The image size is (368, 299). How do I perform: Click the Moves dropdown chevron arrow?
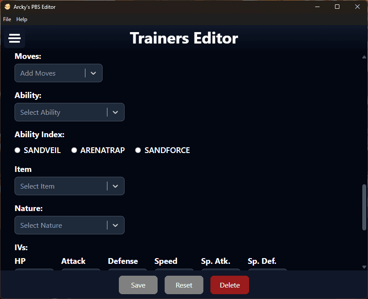coord(93,73)
